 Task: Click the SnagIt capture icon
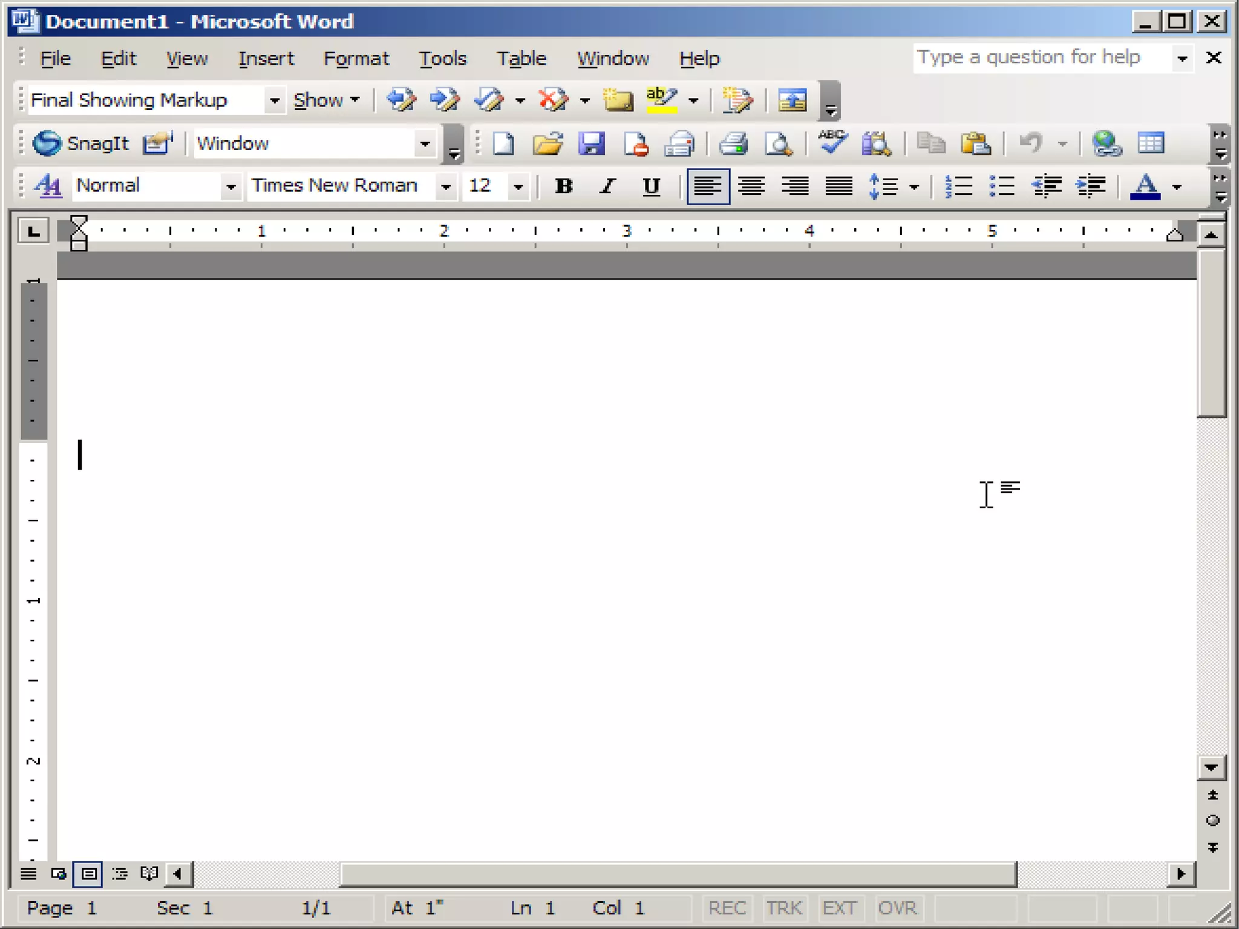(47, 143)
